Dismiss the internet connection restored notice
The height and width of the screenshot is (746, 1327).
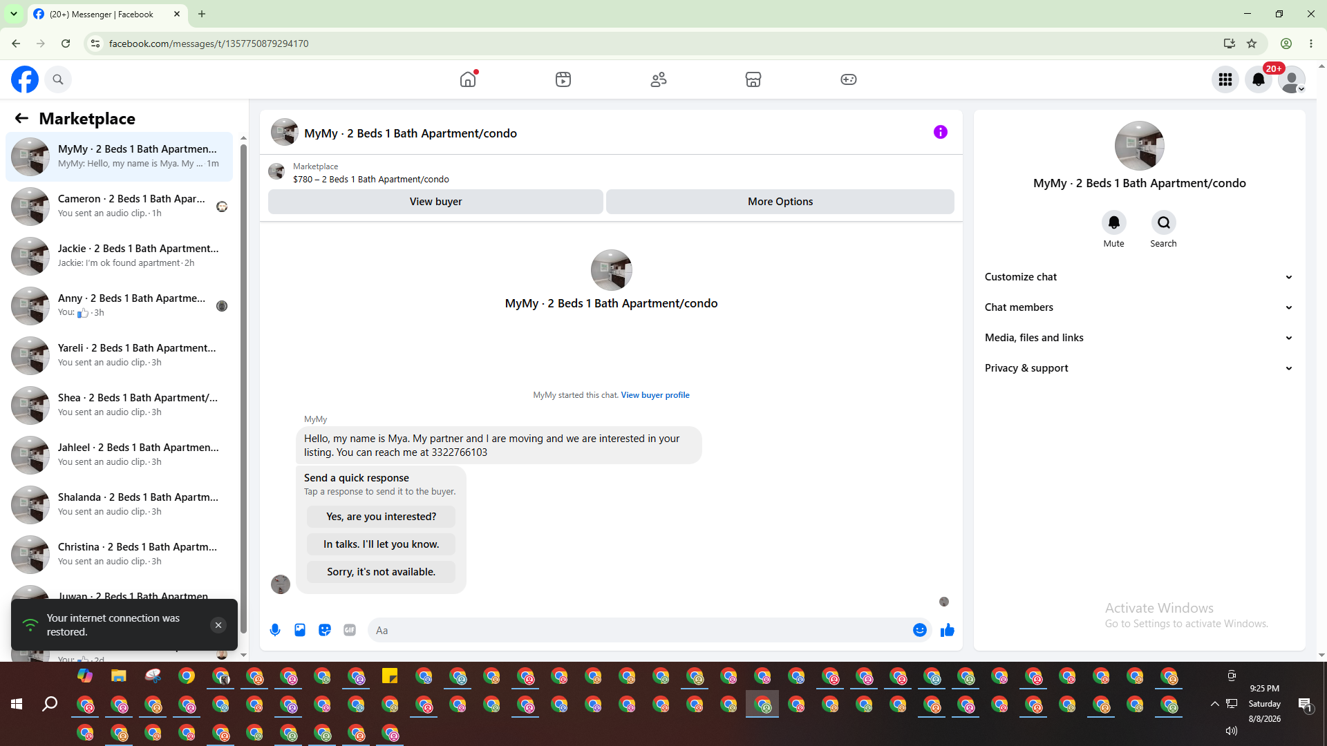218,625
